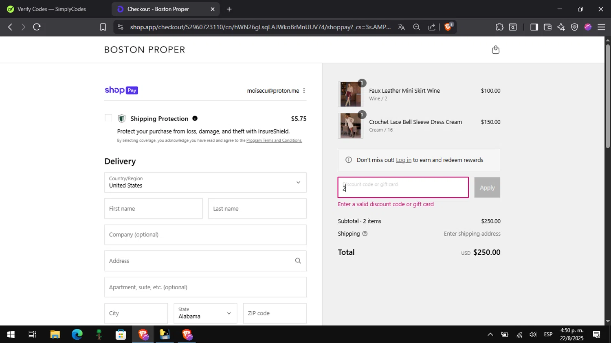Focus the First name field
The width and height of the screenshot is (611, 343).
point(154,208)
